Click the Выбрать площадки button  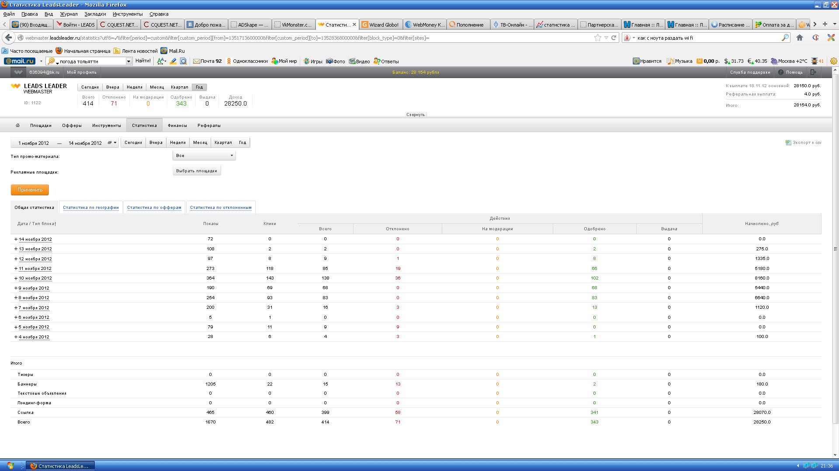(197, 171)
